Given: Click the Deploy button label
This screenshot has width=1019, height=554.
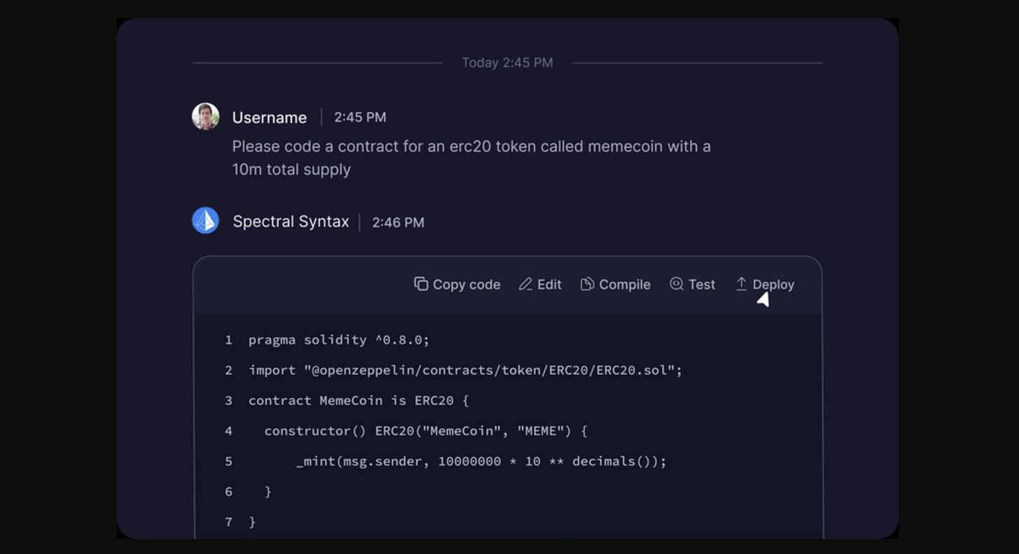Looking at the screenshot, I should coord(773,285).
